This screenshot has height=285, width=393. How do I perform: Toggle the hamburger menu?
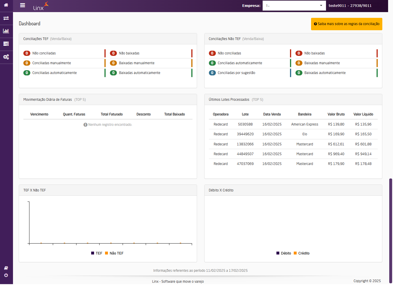(x=23, y=5)
